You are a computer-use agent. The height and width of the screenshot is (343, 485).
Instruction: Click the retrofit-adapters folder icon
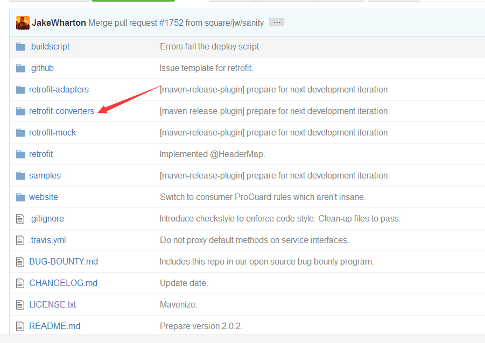pyautogui.click(x=20, y=90)
